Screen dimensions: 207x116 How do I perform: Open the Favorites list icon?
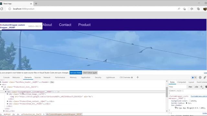pos(192,9)
